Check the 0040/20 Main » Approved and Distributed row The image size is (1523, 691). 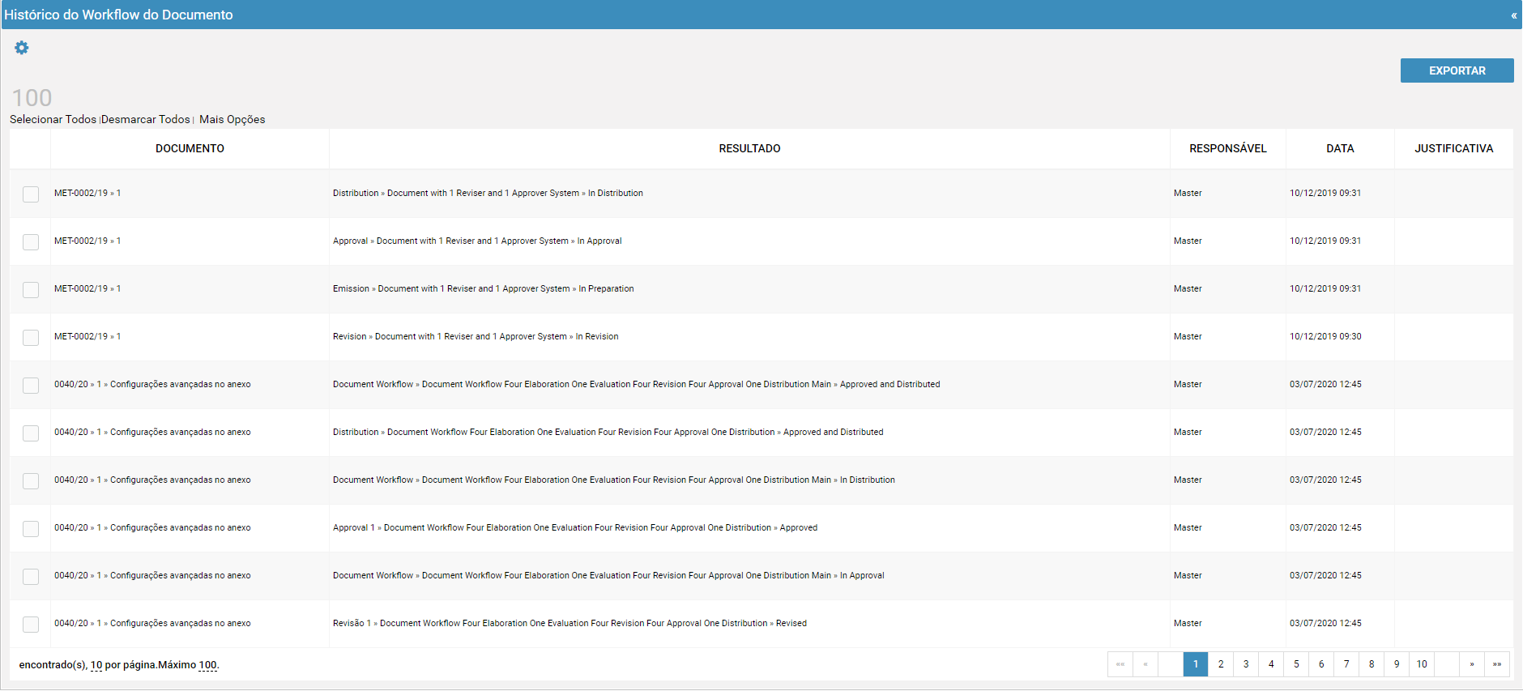(31, 386)
